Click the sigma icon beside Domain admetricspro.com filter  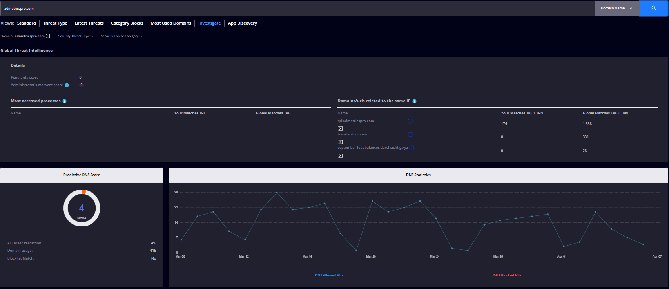pyautogui.click(x=48, y=36)
